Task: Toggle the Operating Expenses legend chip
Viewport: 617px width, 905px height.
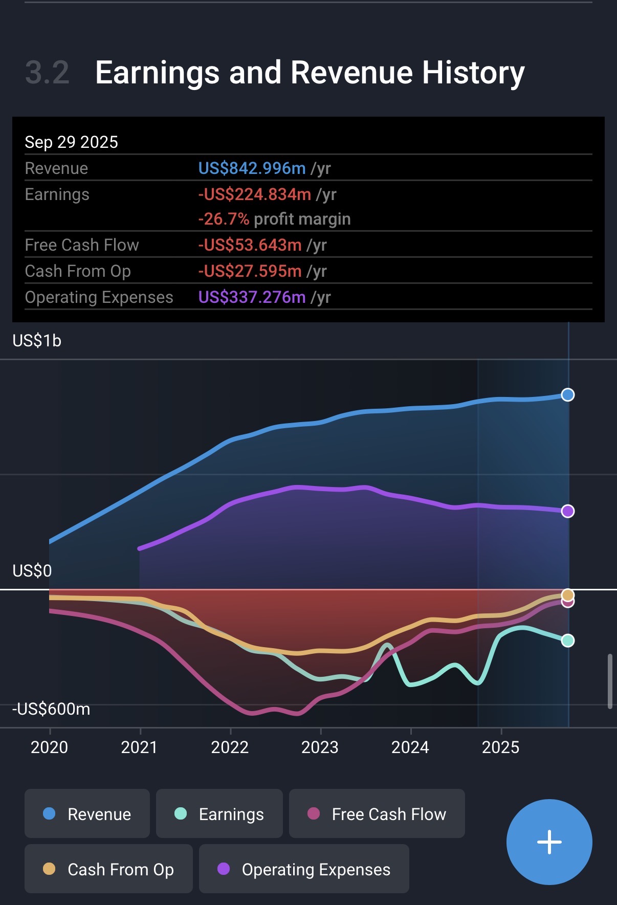Action: pyautogui.click(x=304, y=869)
